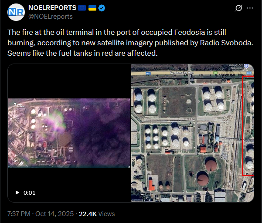The width and height of the screenshot is (262, 223).
Task: Click the Kerchens'ke Hwy map label
Action: click(x=182, y=73)
